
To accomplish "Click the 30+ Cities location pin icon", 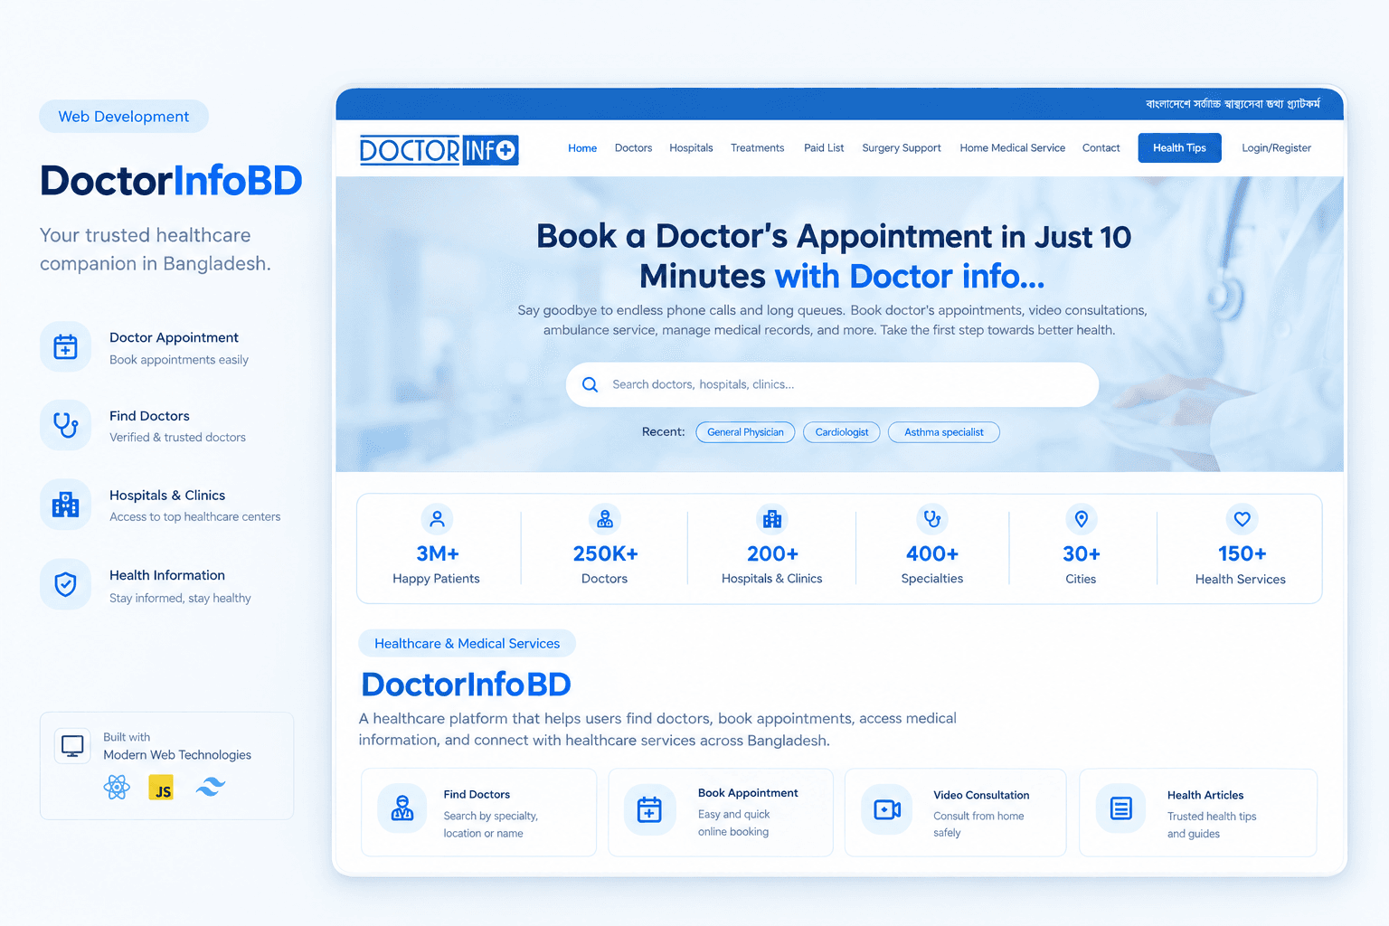I will pos(1082,519).
